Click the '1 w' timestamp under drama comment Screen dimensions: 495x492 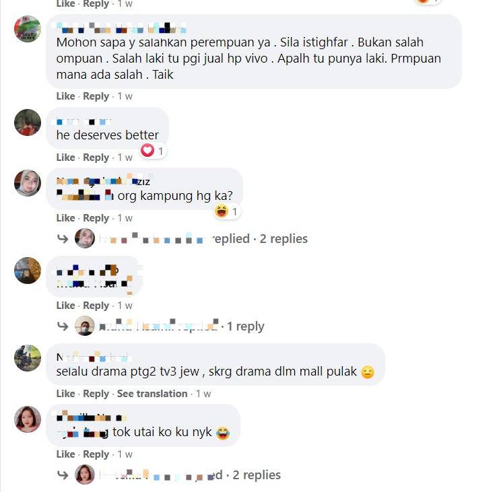[203, 394]
